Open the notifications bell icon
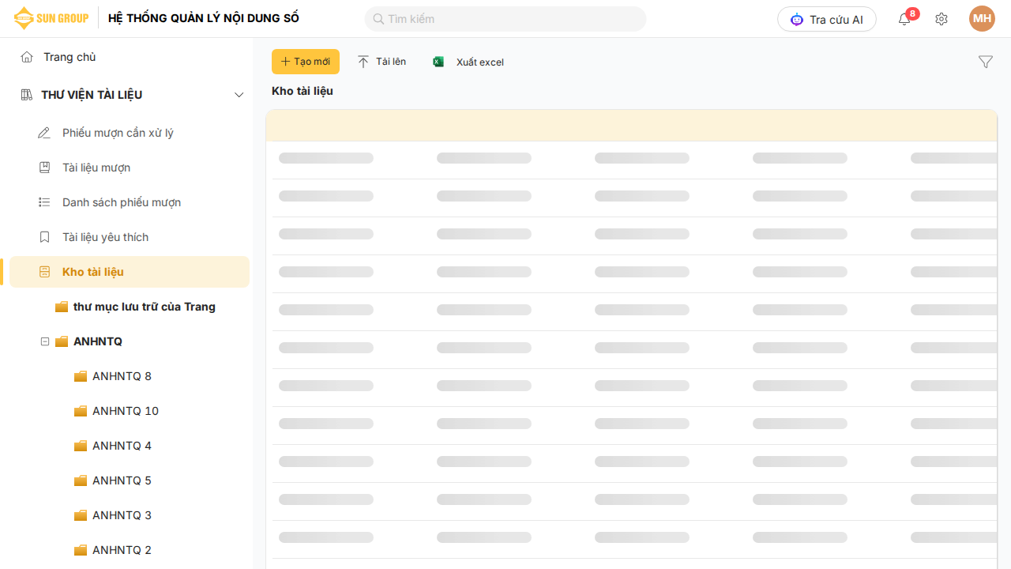The width and height of the screenshot is (1011, 569). coord(904,20)
